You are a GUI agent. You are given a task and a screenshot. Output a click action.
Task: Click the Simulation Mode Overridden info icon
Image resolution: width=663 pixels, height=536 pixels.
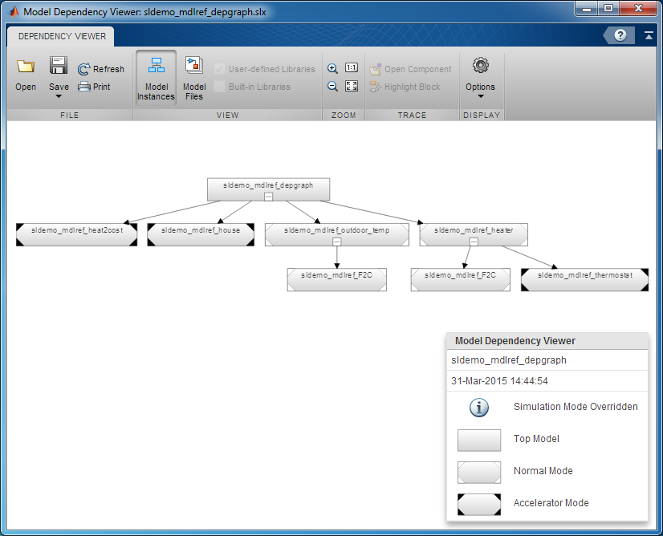pyautogui.click(x=479, y=408)
